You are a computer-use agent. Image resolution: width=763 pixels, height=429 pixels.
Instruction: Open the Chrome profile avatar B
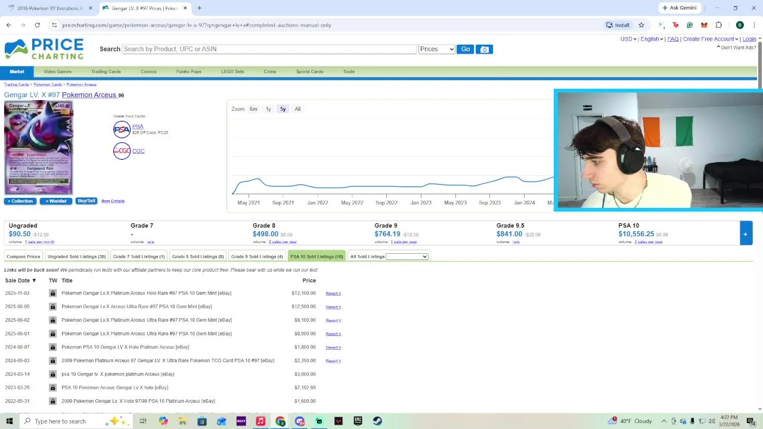click(740, 25)
